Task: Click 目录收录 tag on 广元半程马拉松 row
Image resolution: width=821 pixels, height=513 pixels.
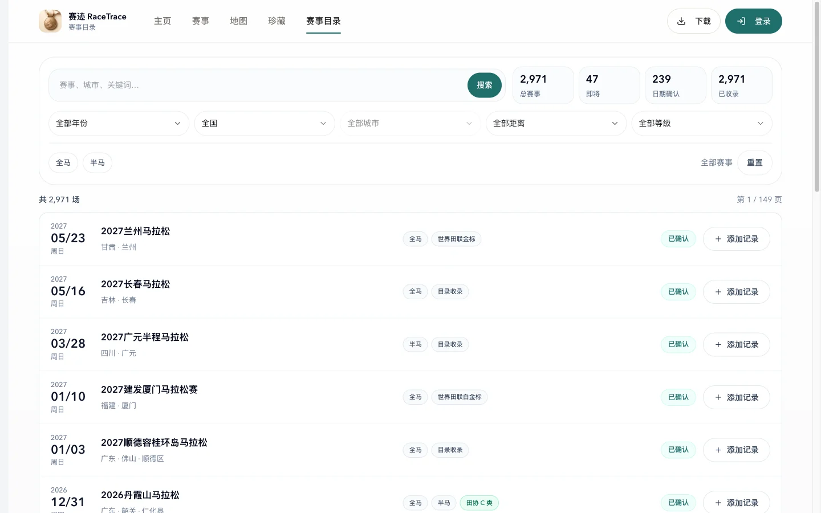Action: click(x=450, y=344)
